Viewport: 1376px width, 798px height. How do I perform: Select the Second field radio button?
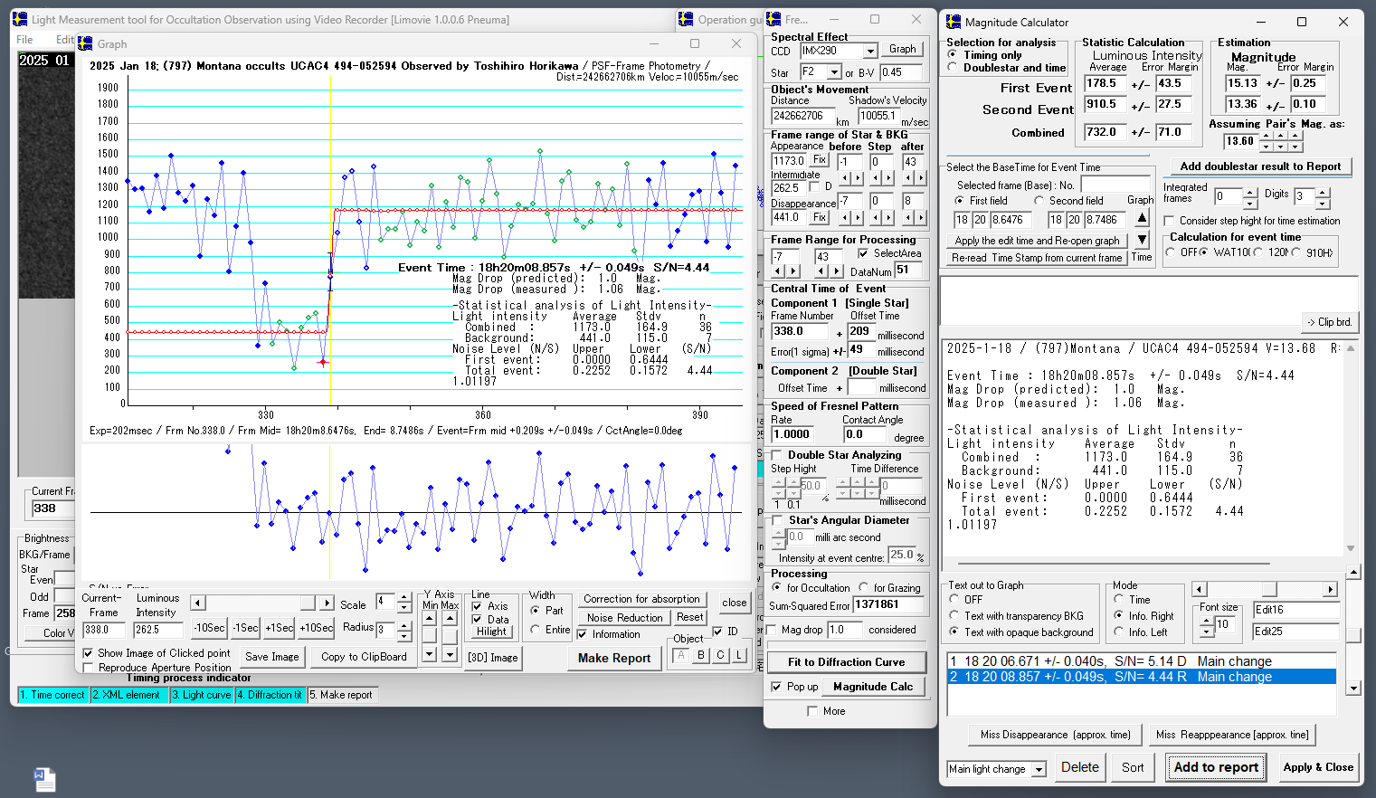point(1039,201)
